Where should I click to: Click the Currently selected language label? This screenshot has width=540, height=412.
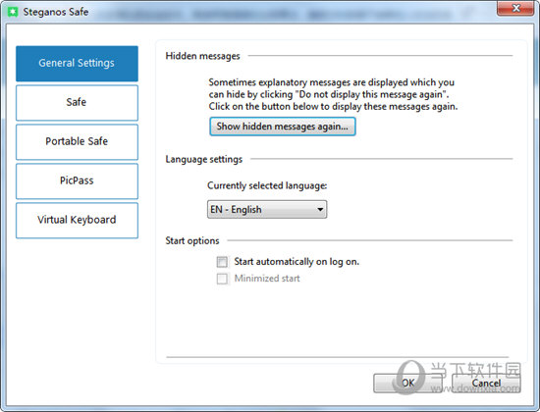click(x=267, y=185)
